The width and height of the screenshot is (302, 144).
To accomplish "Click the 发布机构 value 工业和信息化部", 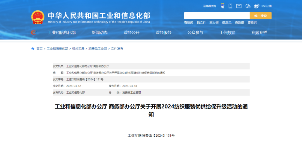I will (76, 92).
